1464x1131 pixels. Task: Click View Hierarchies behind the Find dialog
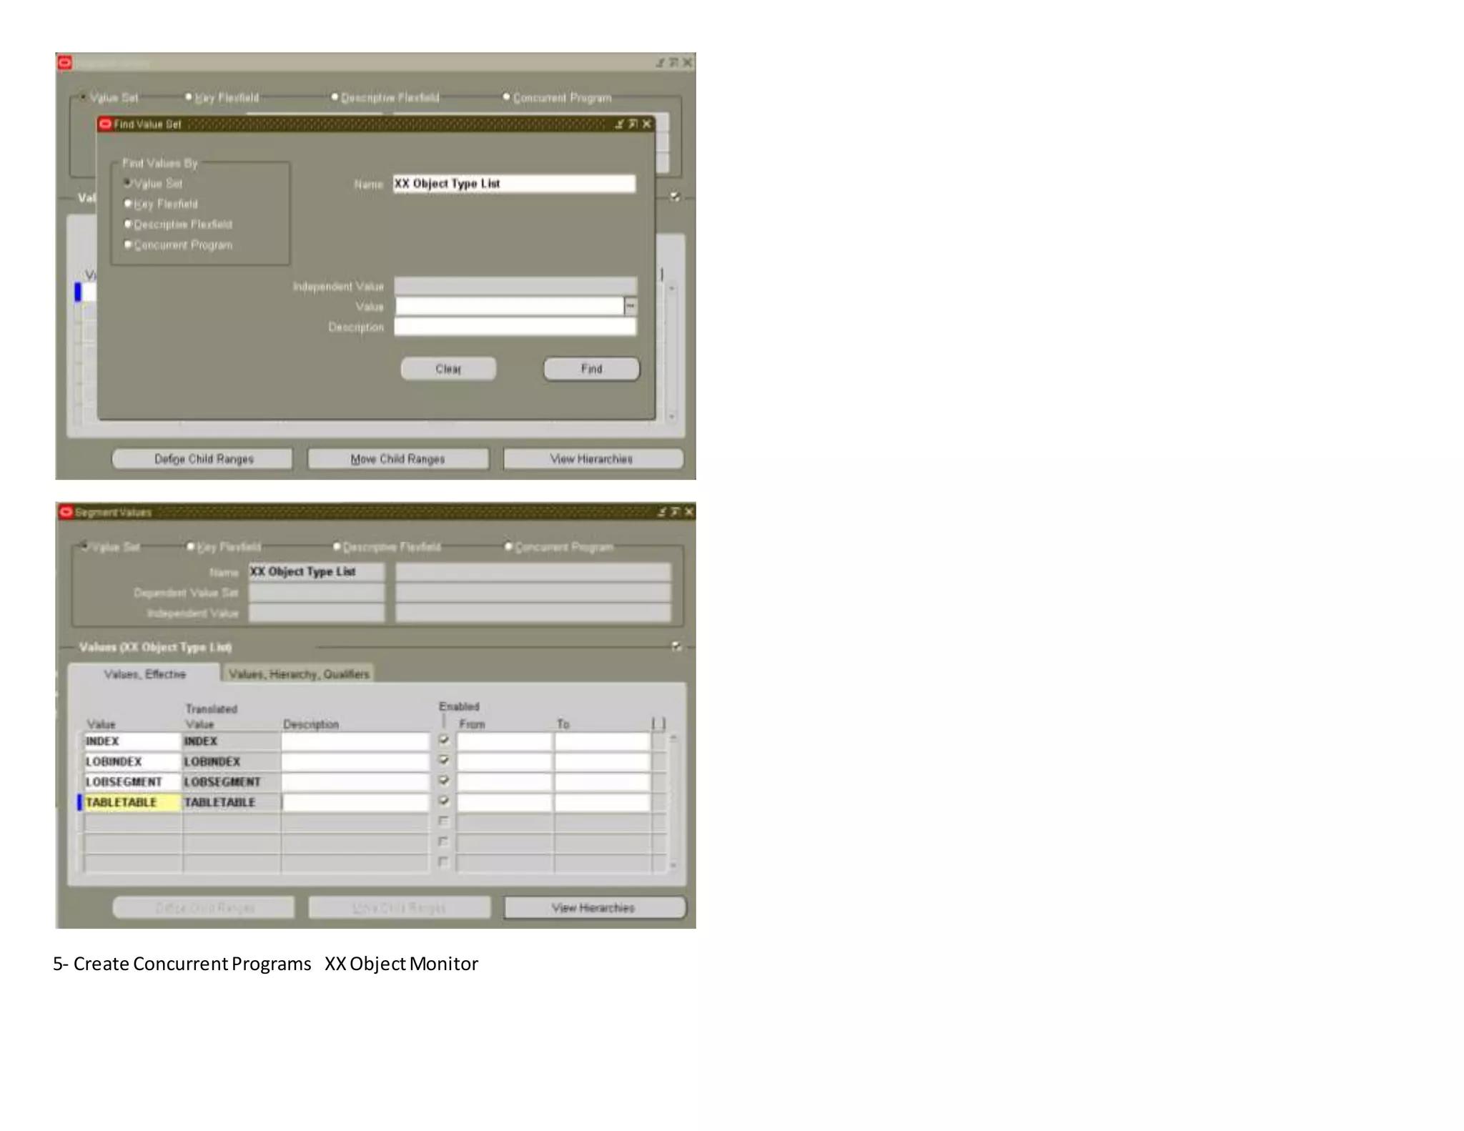point(593,459)
